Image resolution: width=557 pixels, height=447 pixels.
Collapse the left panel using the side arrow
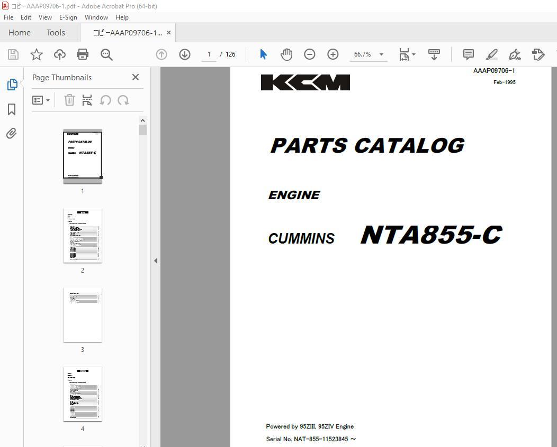155,260
